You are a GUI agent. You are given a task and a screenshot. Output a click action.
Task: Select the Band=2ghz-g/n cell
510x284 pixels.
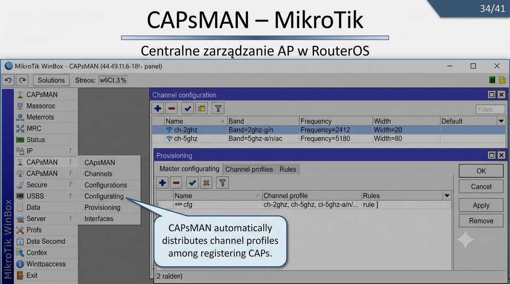click(x=263, y=130)
